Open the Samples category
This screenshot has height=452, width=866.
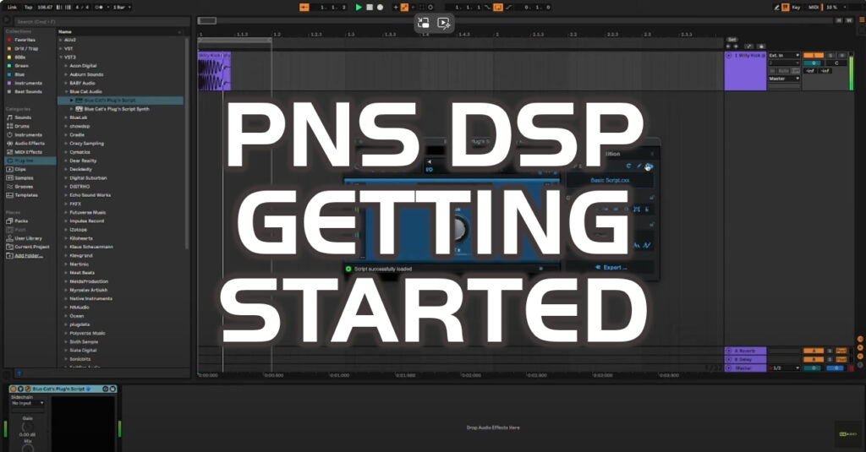24,177
